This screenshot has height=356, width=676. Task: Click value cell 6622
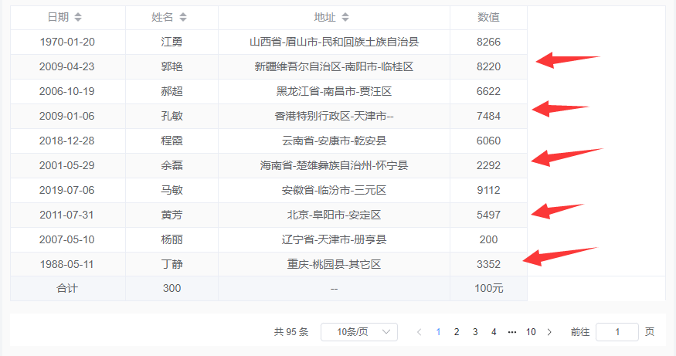pos(488,91)
